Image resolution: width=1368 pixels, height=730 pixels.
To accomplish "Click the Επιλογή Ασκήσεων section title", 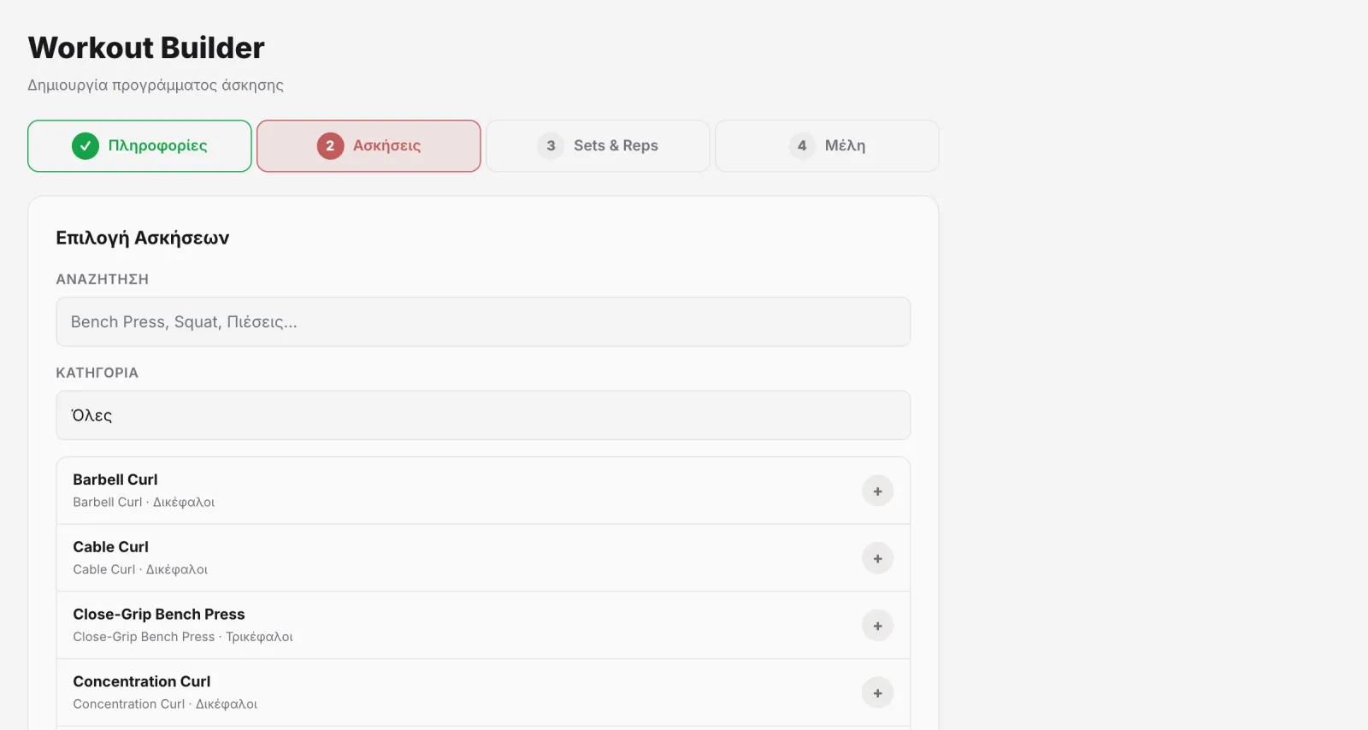I will point(143,238).
